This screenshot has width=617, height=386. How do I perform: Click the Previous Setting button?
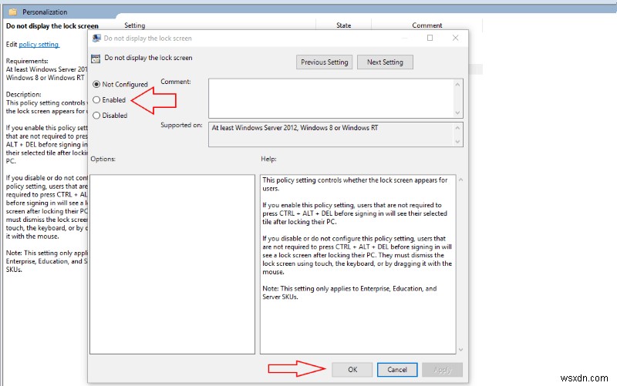coord(324,62)
